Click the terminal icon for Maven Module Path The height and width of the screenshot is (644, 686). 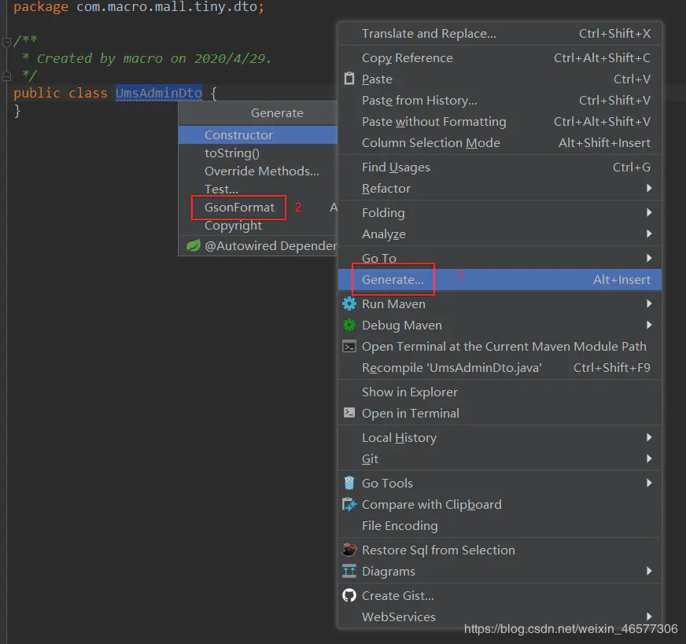point(349,347)
